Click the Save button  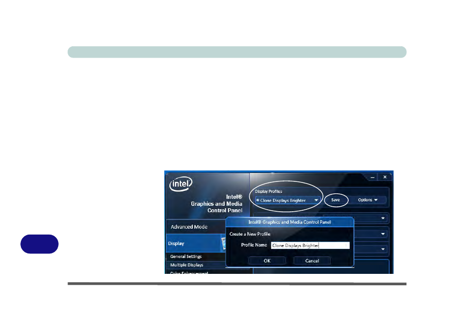click(335, 200)
